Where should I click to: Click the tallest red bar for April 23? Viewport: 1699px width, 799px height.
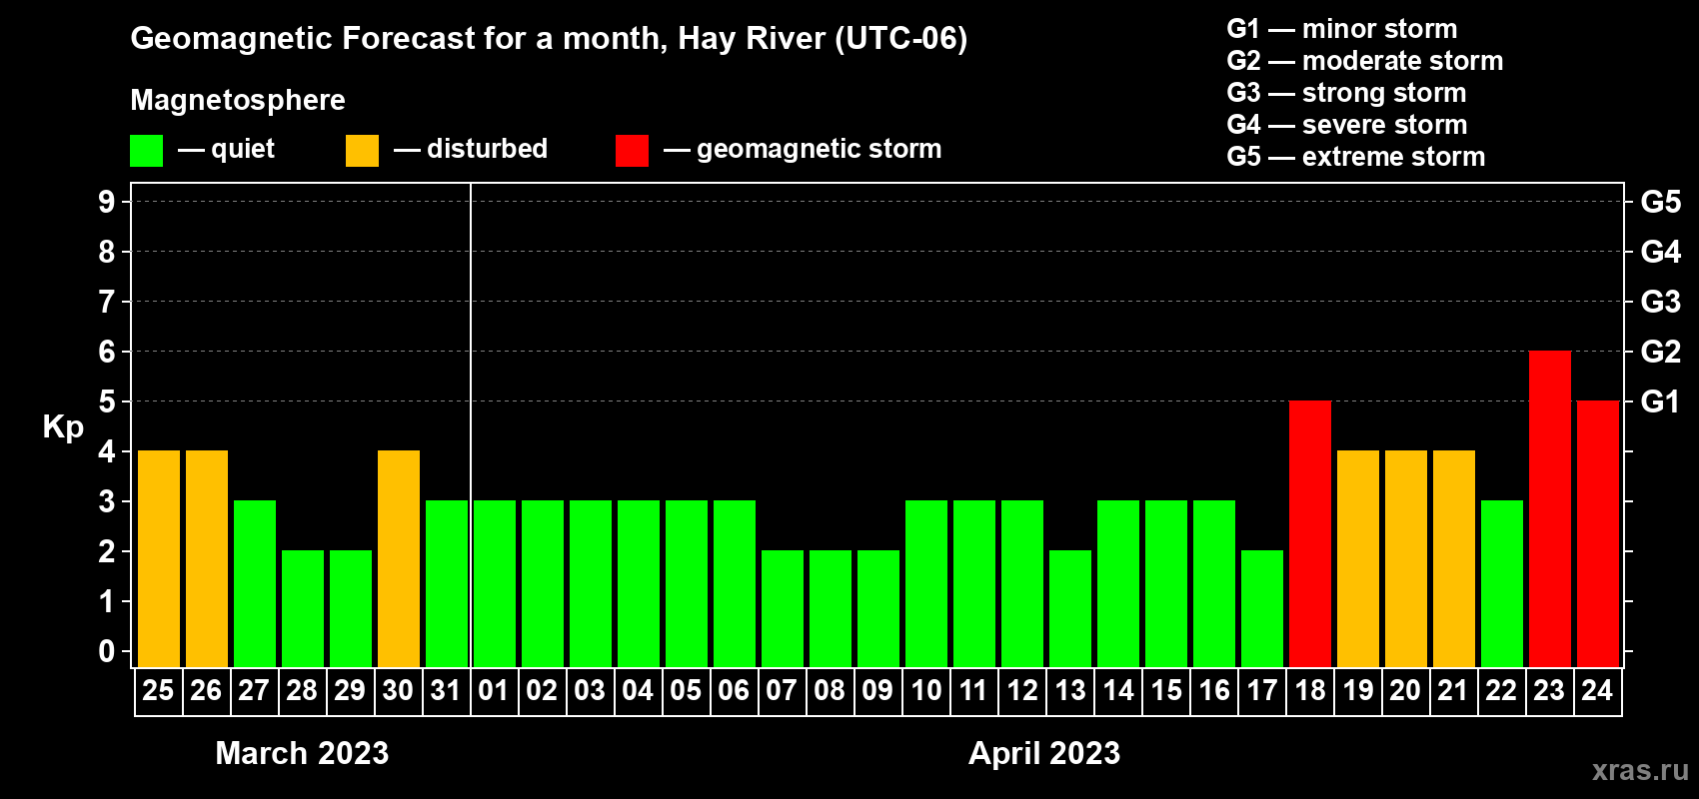(x=1550, y=508)
